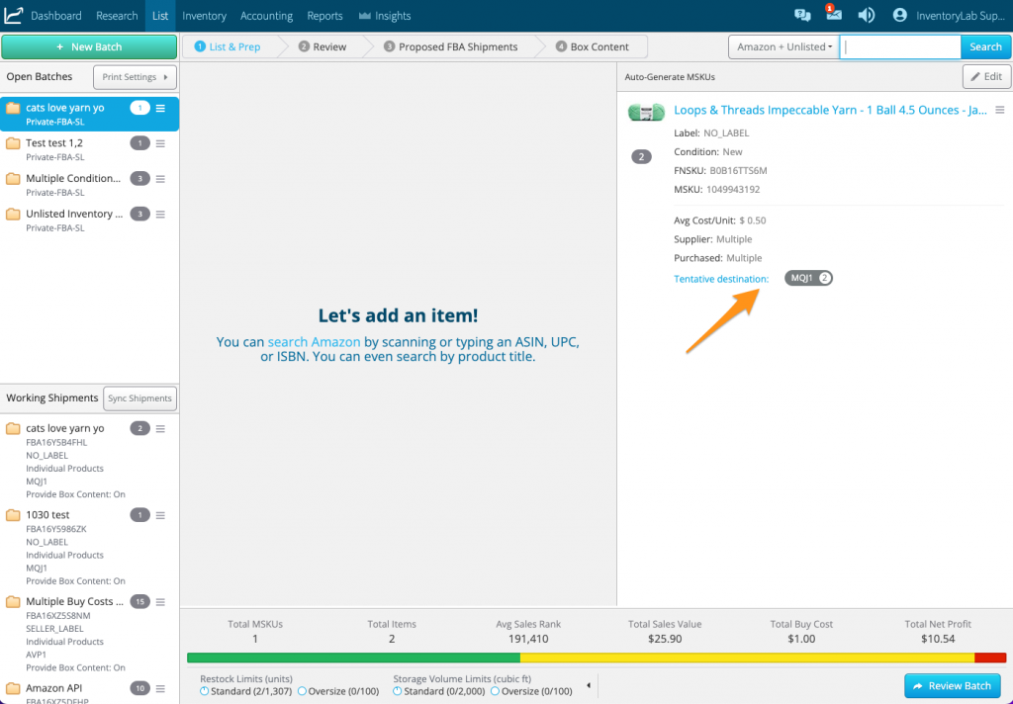This screenshot has height=704, width=1013.
Task: Open the Research menu
Action: [117, 16]
